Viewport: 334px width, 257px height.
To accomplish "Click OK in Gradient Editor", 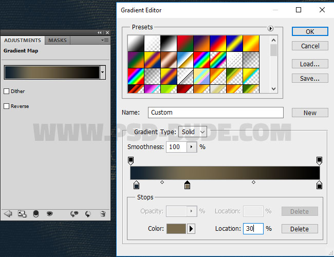I will coord(310,31).
